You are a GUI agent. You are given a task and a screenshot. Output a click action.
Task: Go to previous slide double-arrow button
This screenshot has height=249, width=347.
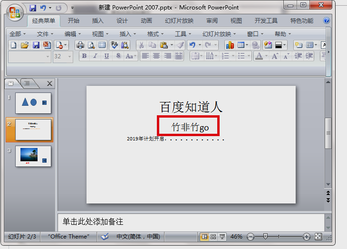coord(328,193)
